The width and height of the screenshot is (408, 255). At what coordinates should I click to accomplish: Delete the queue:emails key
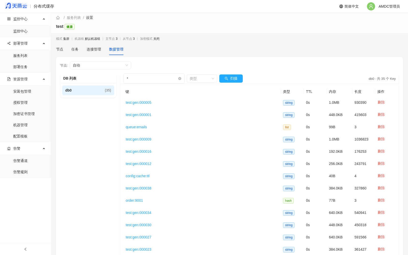[381, 127]
